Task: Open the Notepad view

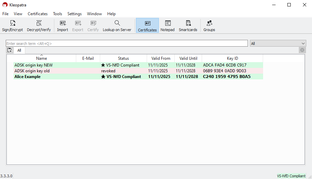Action: (x=168, y=26)
